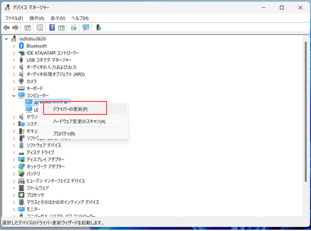Select the Properties toolbar icon
This screenshot has width=311, height=231.
click(x=40, y=27)
